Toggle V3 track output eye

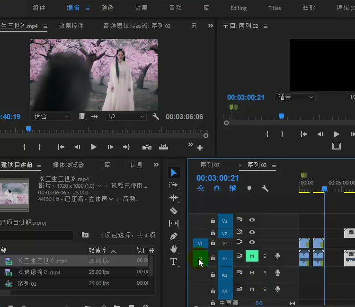click(252, 219)
